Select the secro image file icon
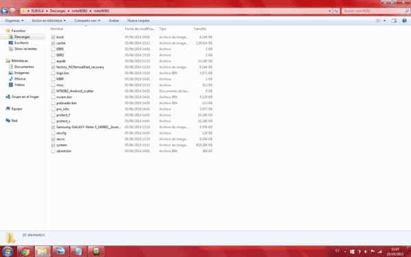The image size is (411, 257). [53, 139]
